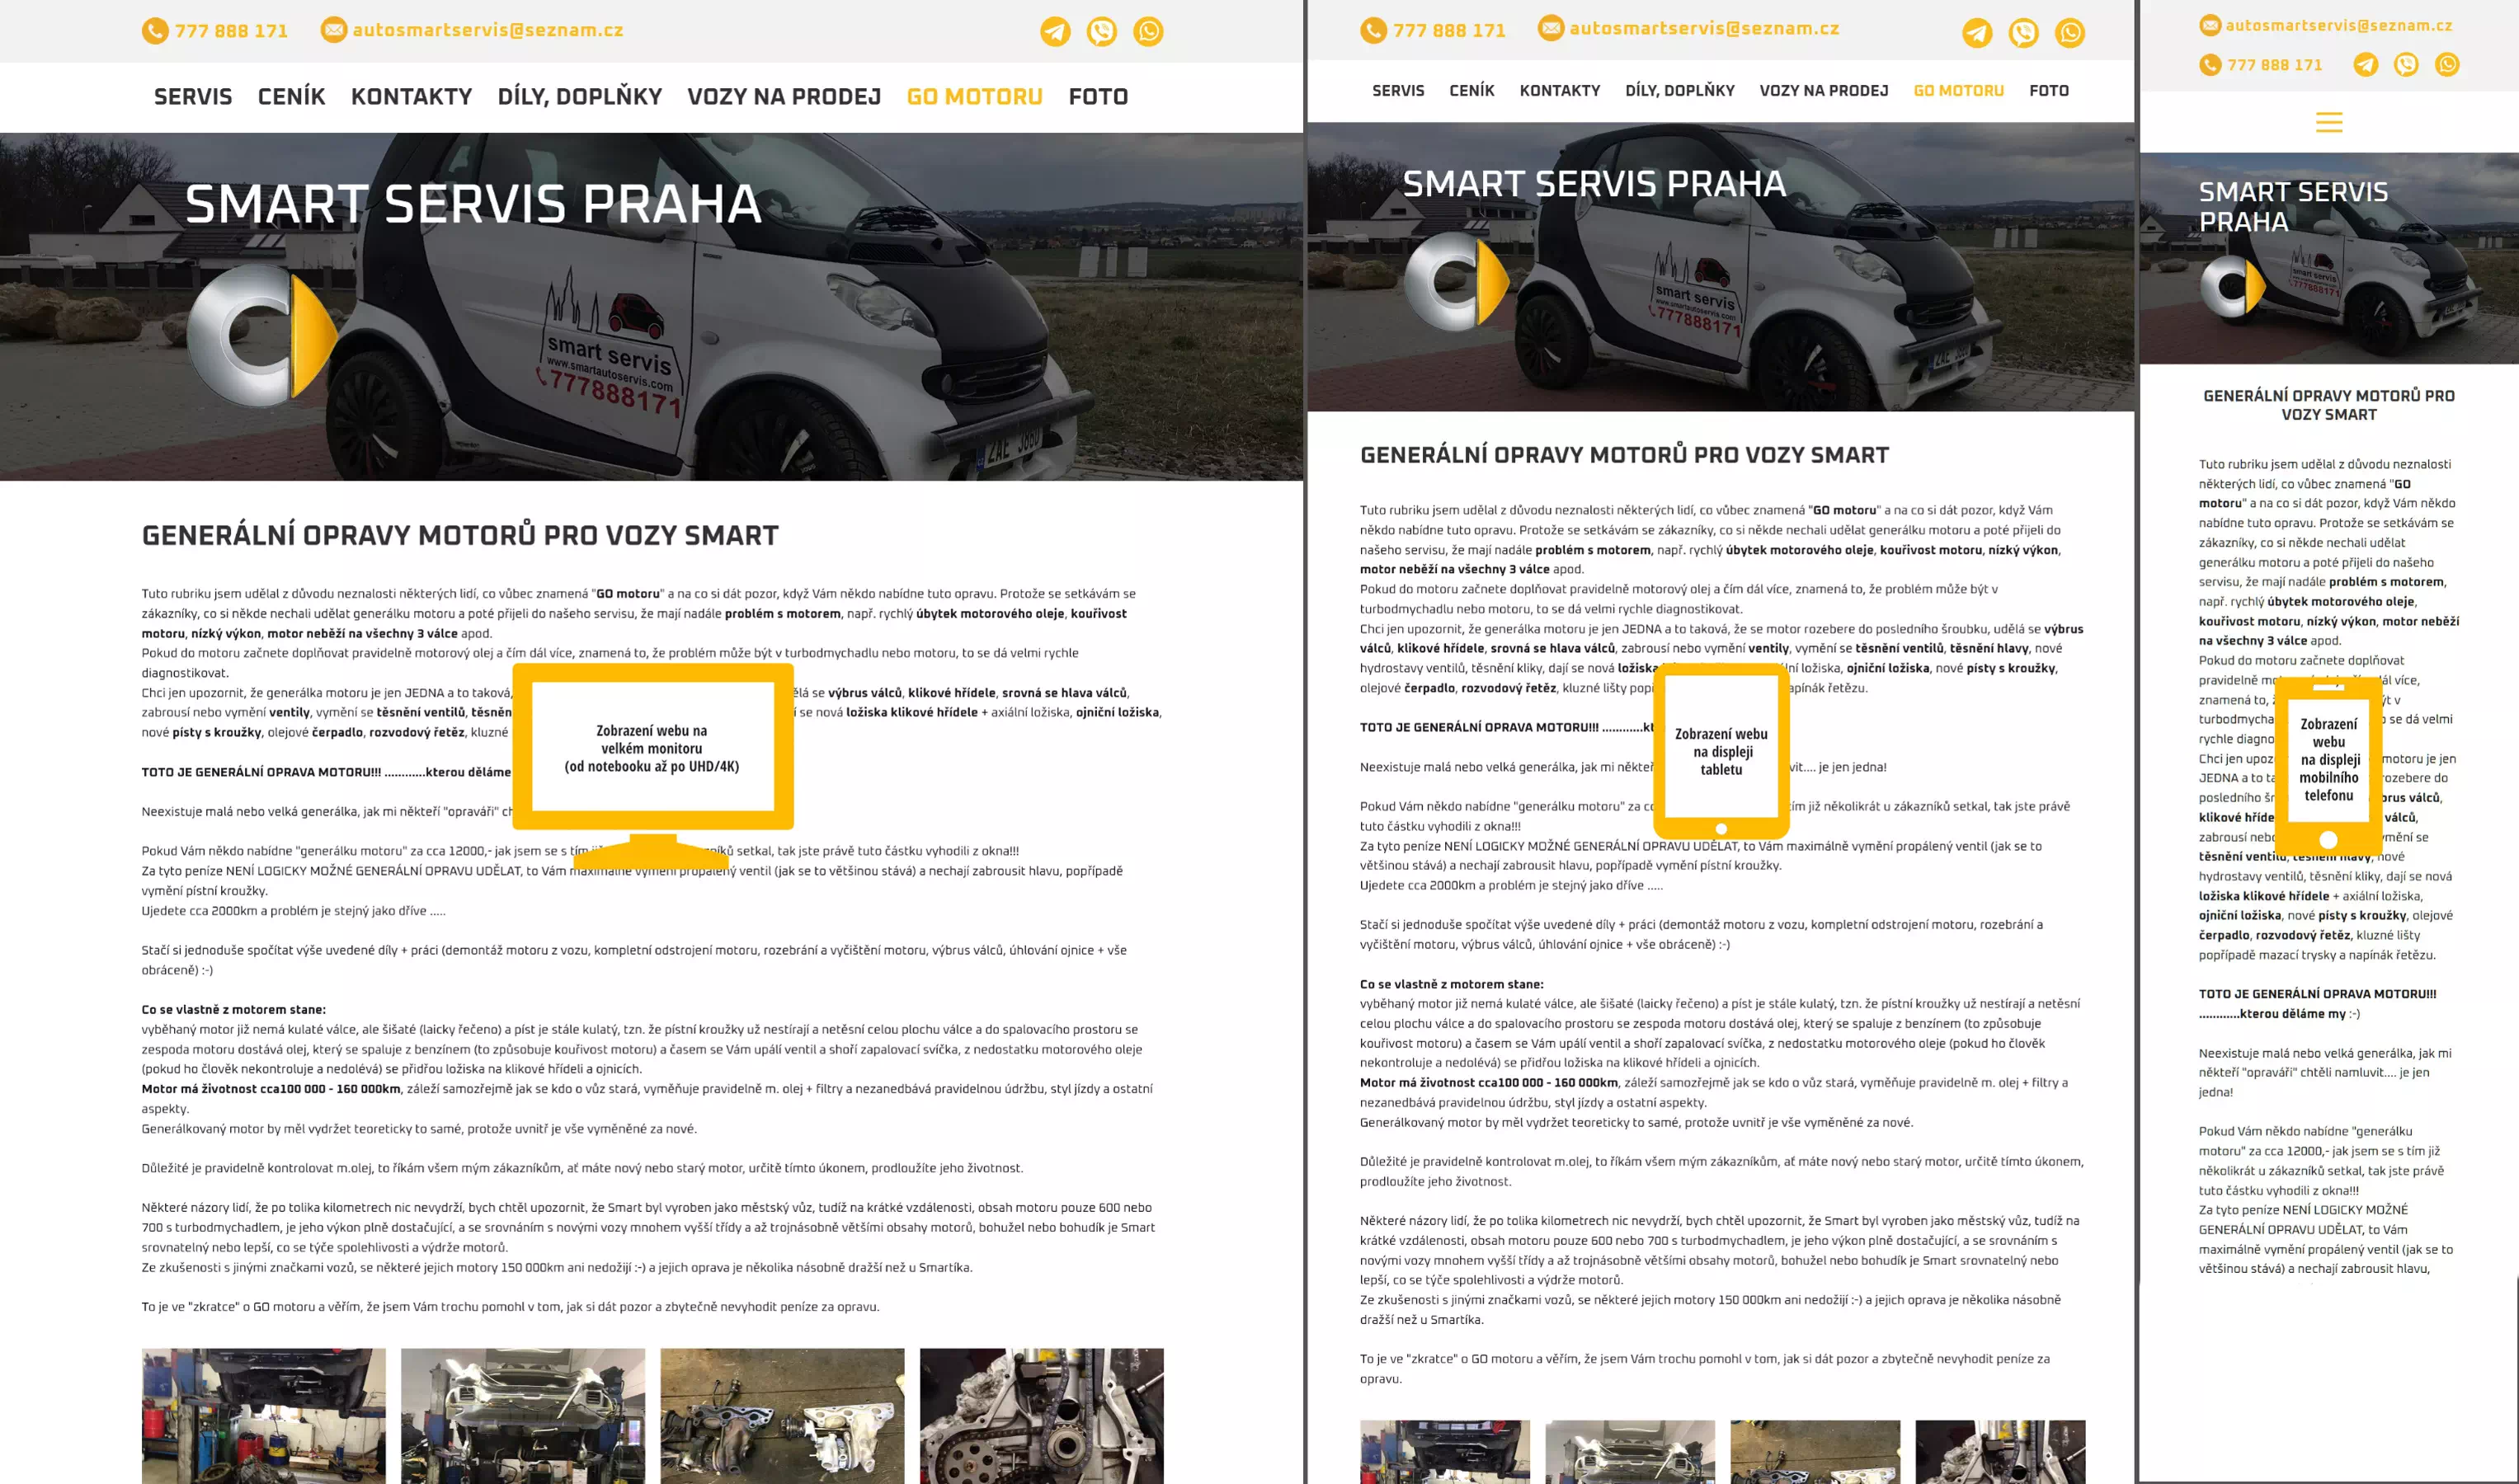Screen dimensions: 2519x1484
Task: Click the phone icon in desktop view header
Action: pos(155,31)
